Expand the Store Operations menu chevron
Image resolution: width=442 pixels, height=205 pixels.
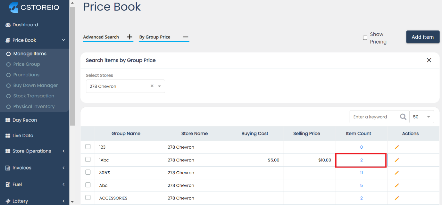63,151
